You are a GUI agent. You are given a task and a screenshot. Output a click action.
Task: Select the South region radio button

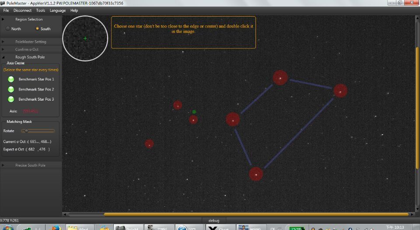tap(37, 28)
